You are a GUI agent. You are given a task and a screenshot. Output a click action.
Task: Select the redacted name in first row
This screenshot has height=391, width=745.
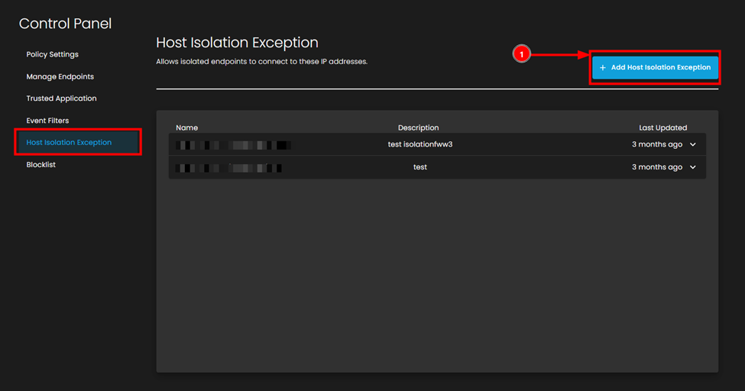coord(232,144)
